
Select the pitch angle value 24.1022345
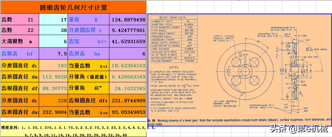pyautogui.click(x=128, y=88)
